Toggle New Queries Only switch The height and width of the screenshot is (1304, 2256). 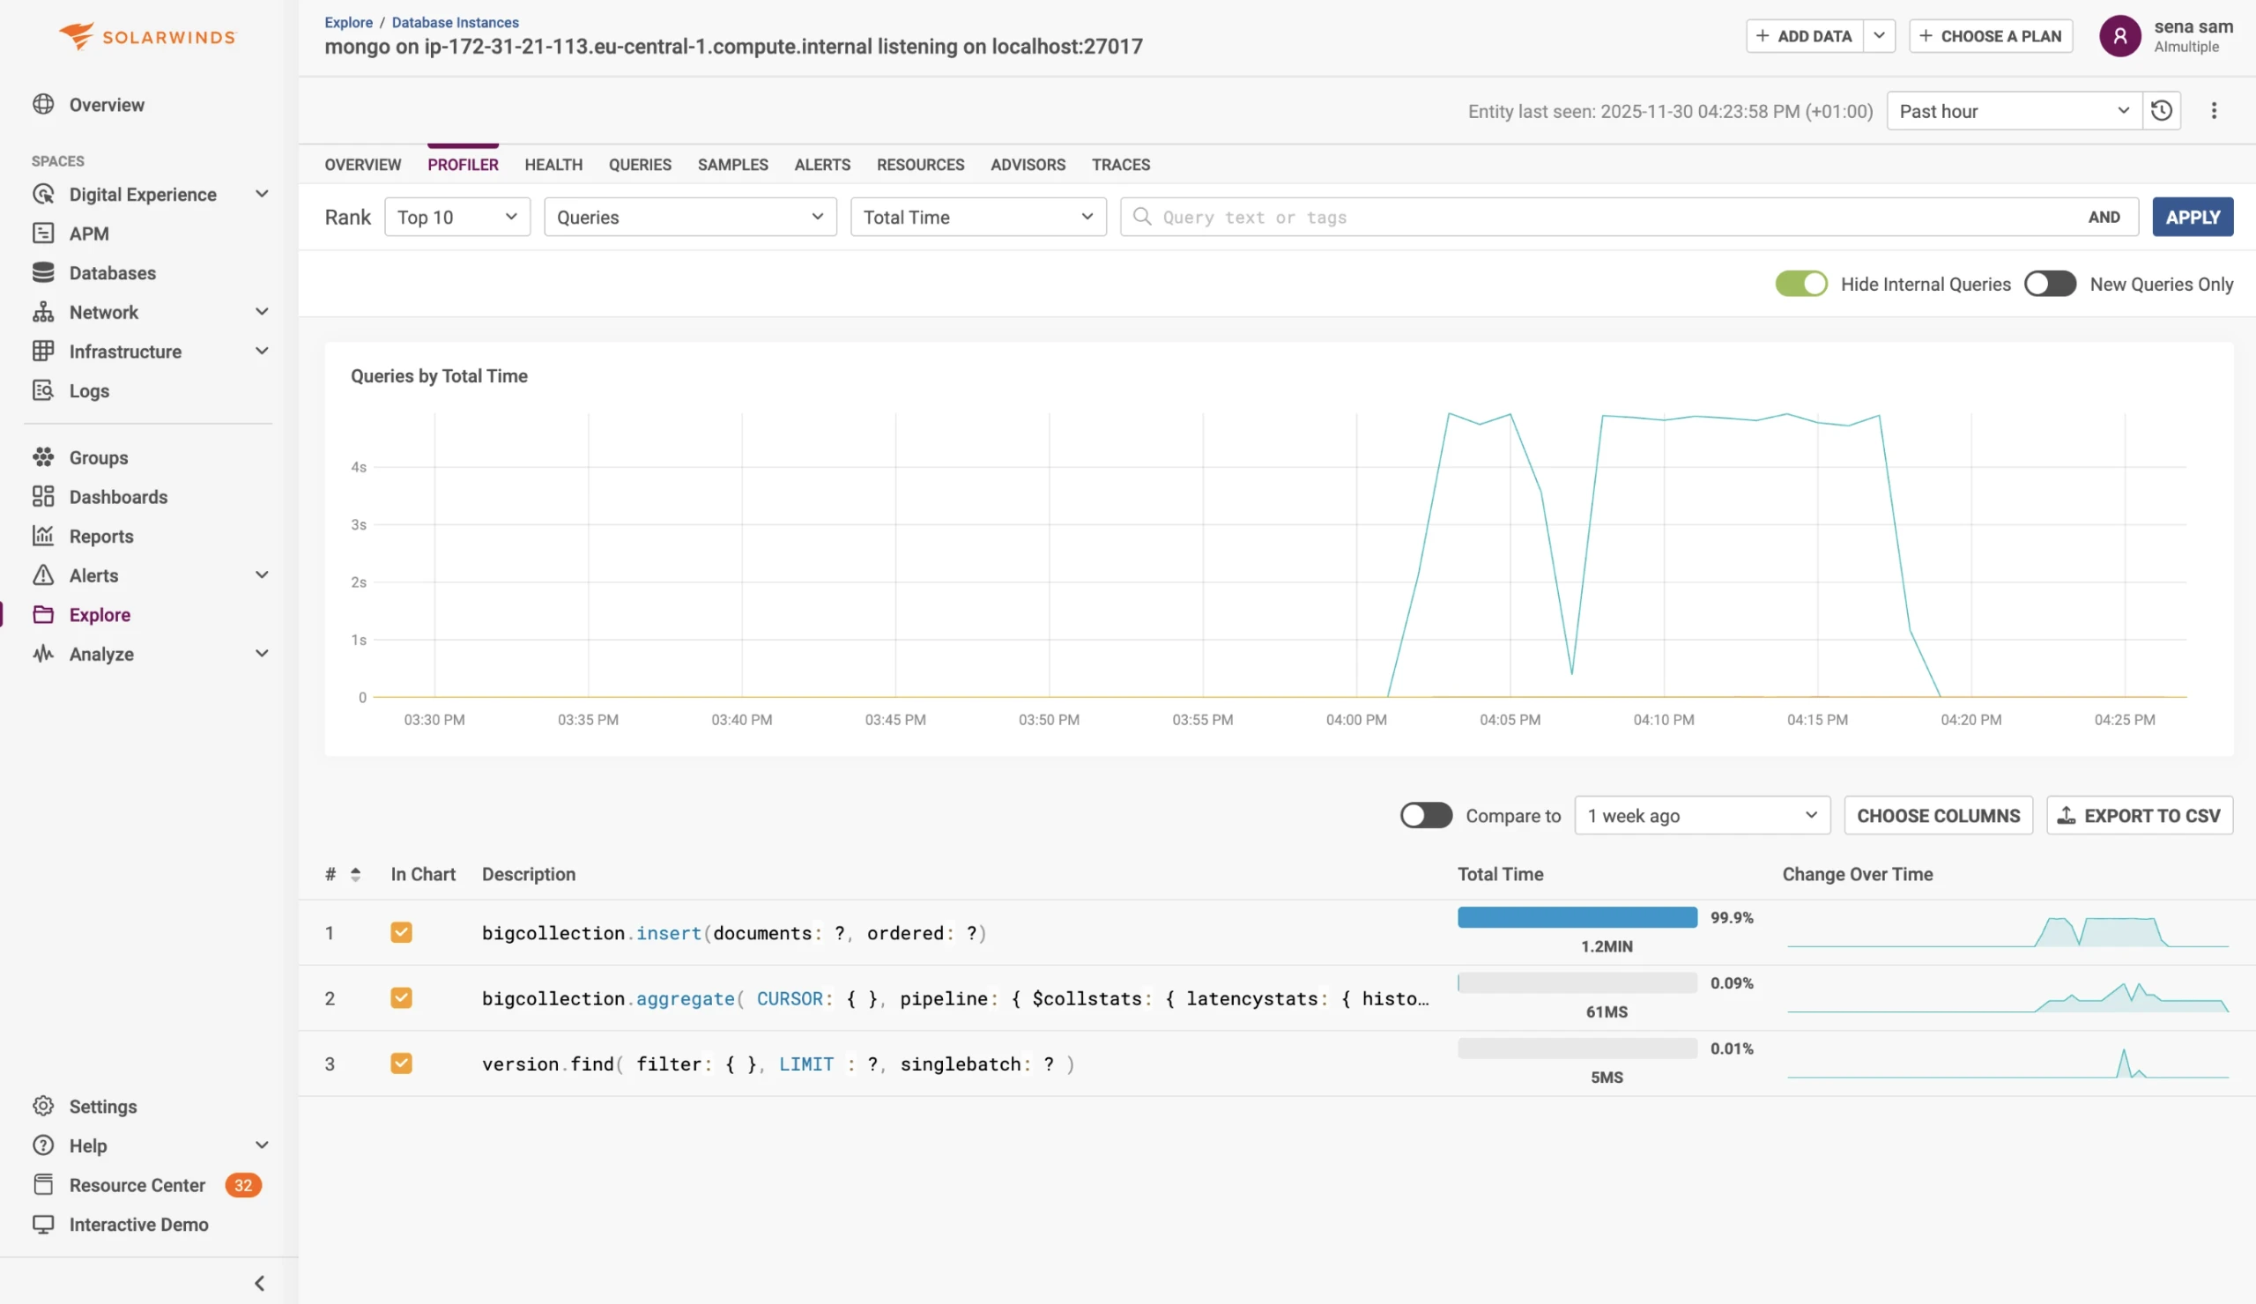2050,284
